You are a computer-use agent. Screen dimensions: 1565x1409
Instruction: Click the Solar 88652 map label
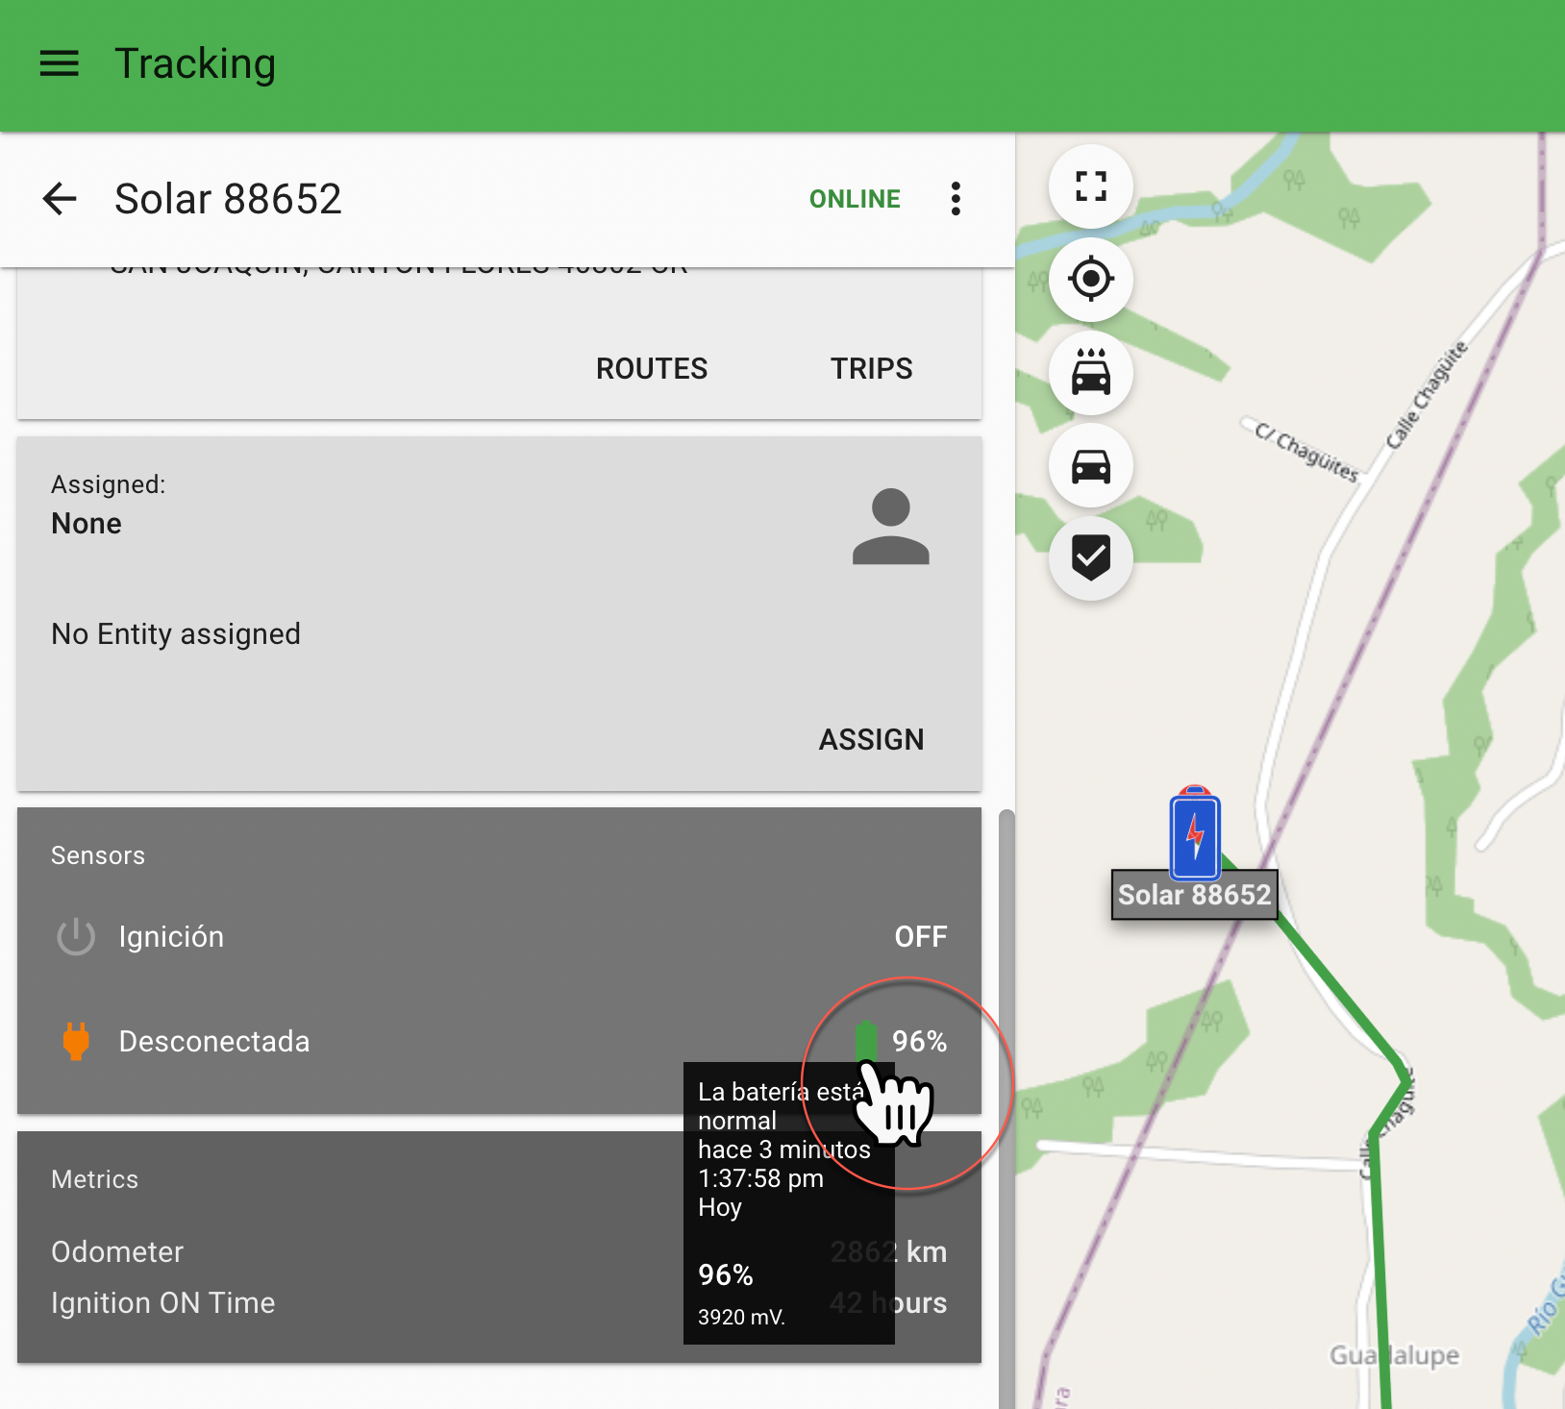(x=1194, y=895)
